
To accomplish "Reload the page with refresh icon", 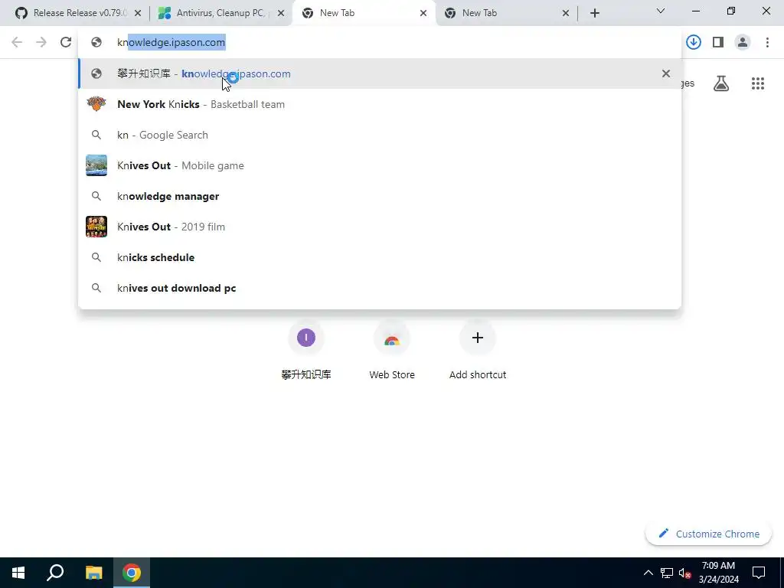I will pyautogui.click(x=66, y=43).
